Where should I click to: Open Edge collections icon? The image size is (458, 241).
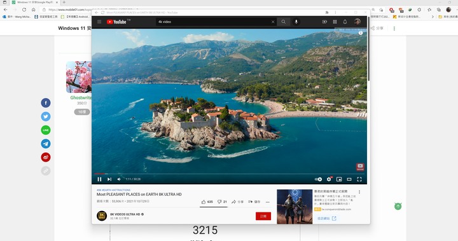[x=439, y=10]
